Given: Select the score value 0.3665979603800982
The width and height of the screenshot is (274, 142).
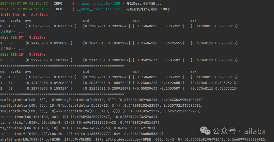Looking at the screenshot, I should 246,139.
